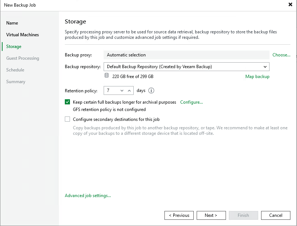Image resolution: width=297 pixels, height=226 pixels.
Task: Uncheck keep certain full backups longer
Action: (x=67, y=102)
